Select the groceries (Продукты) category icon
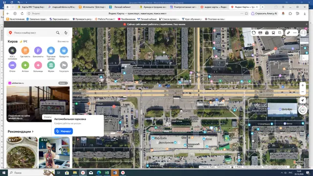 tap(64, 50)
